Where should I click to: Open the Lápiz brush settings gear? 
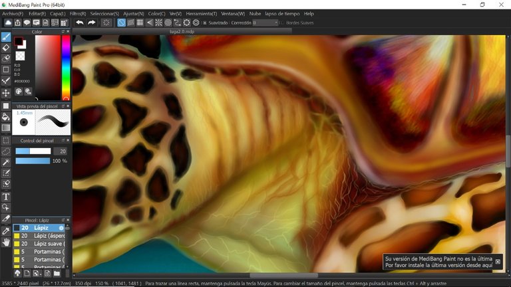tap(61, 228)
